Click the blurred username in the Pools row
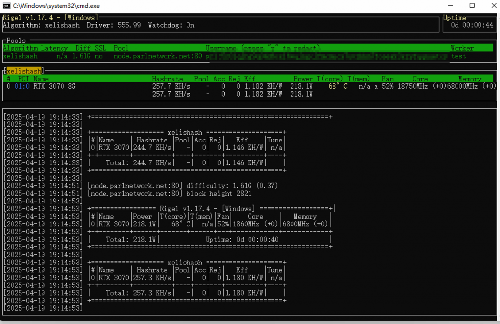This screenshot has height=324, width=500. [328, 57]
